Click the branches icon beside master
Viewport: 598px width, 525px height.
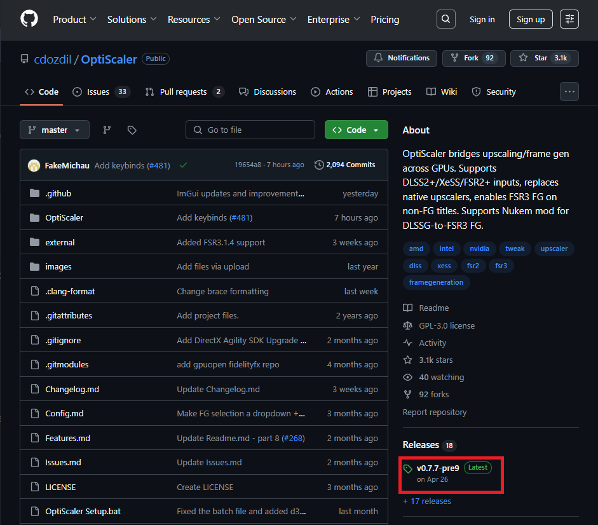pos(107,130)
